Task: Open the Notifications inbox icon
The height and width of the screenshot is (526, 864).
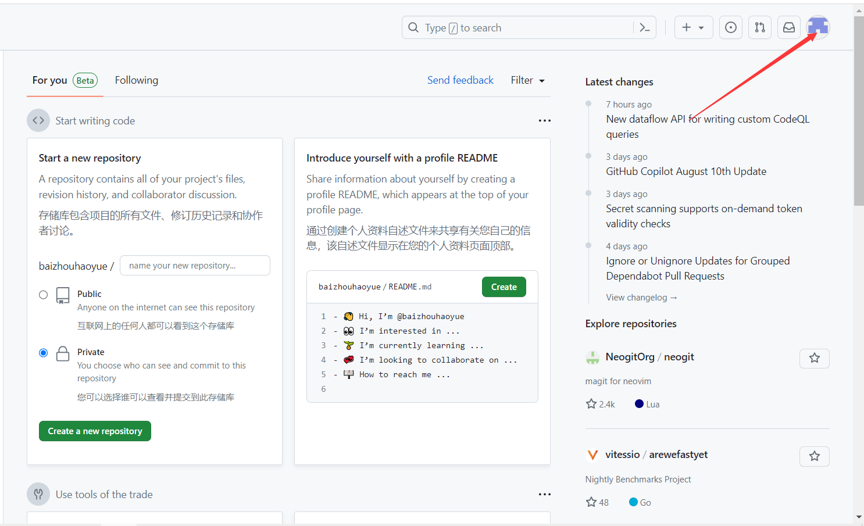Action: [789, 27]
